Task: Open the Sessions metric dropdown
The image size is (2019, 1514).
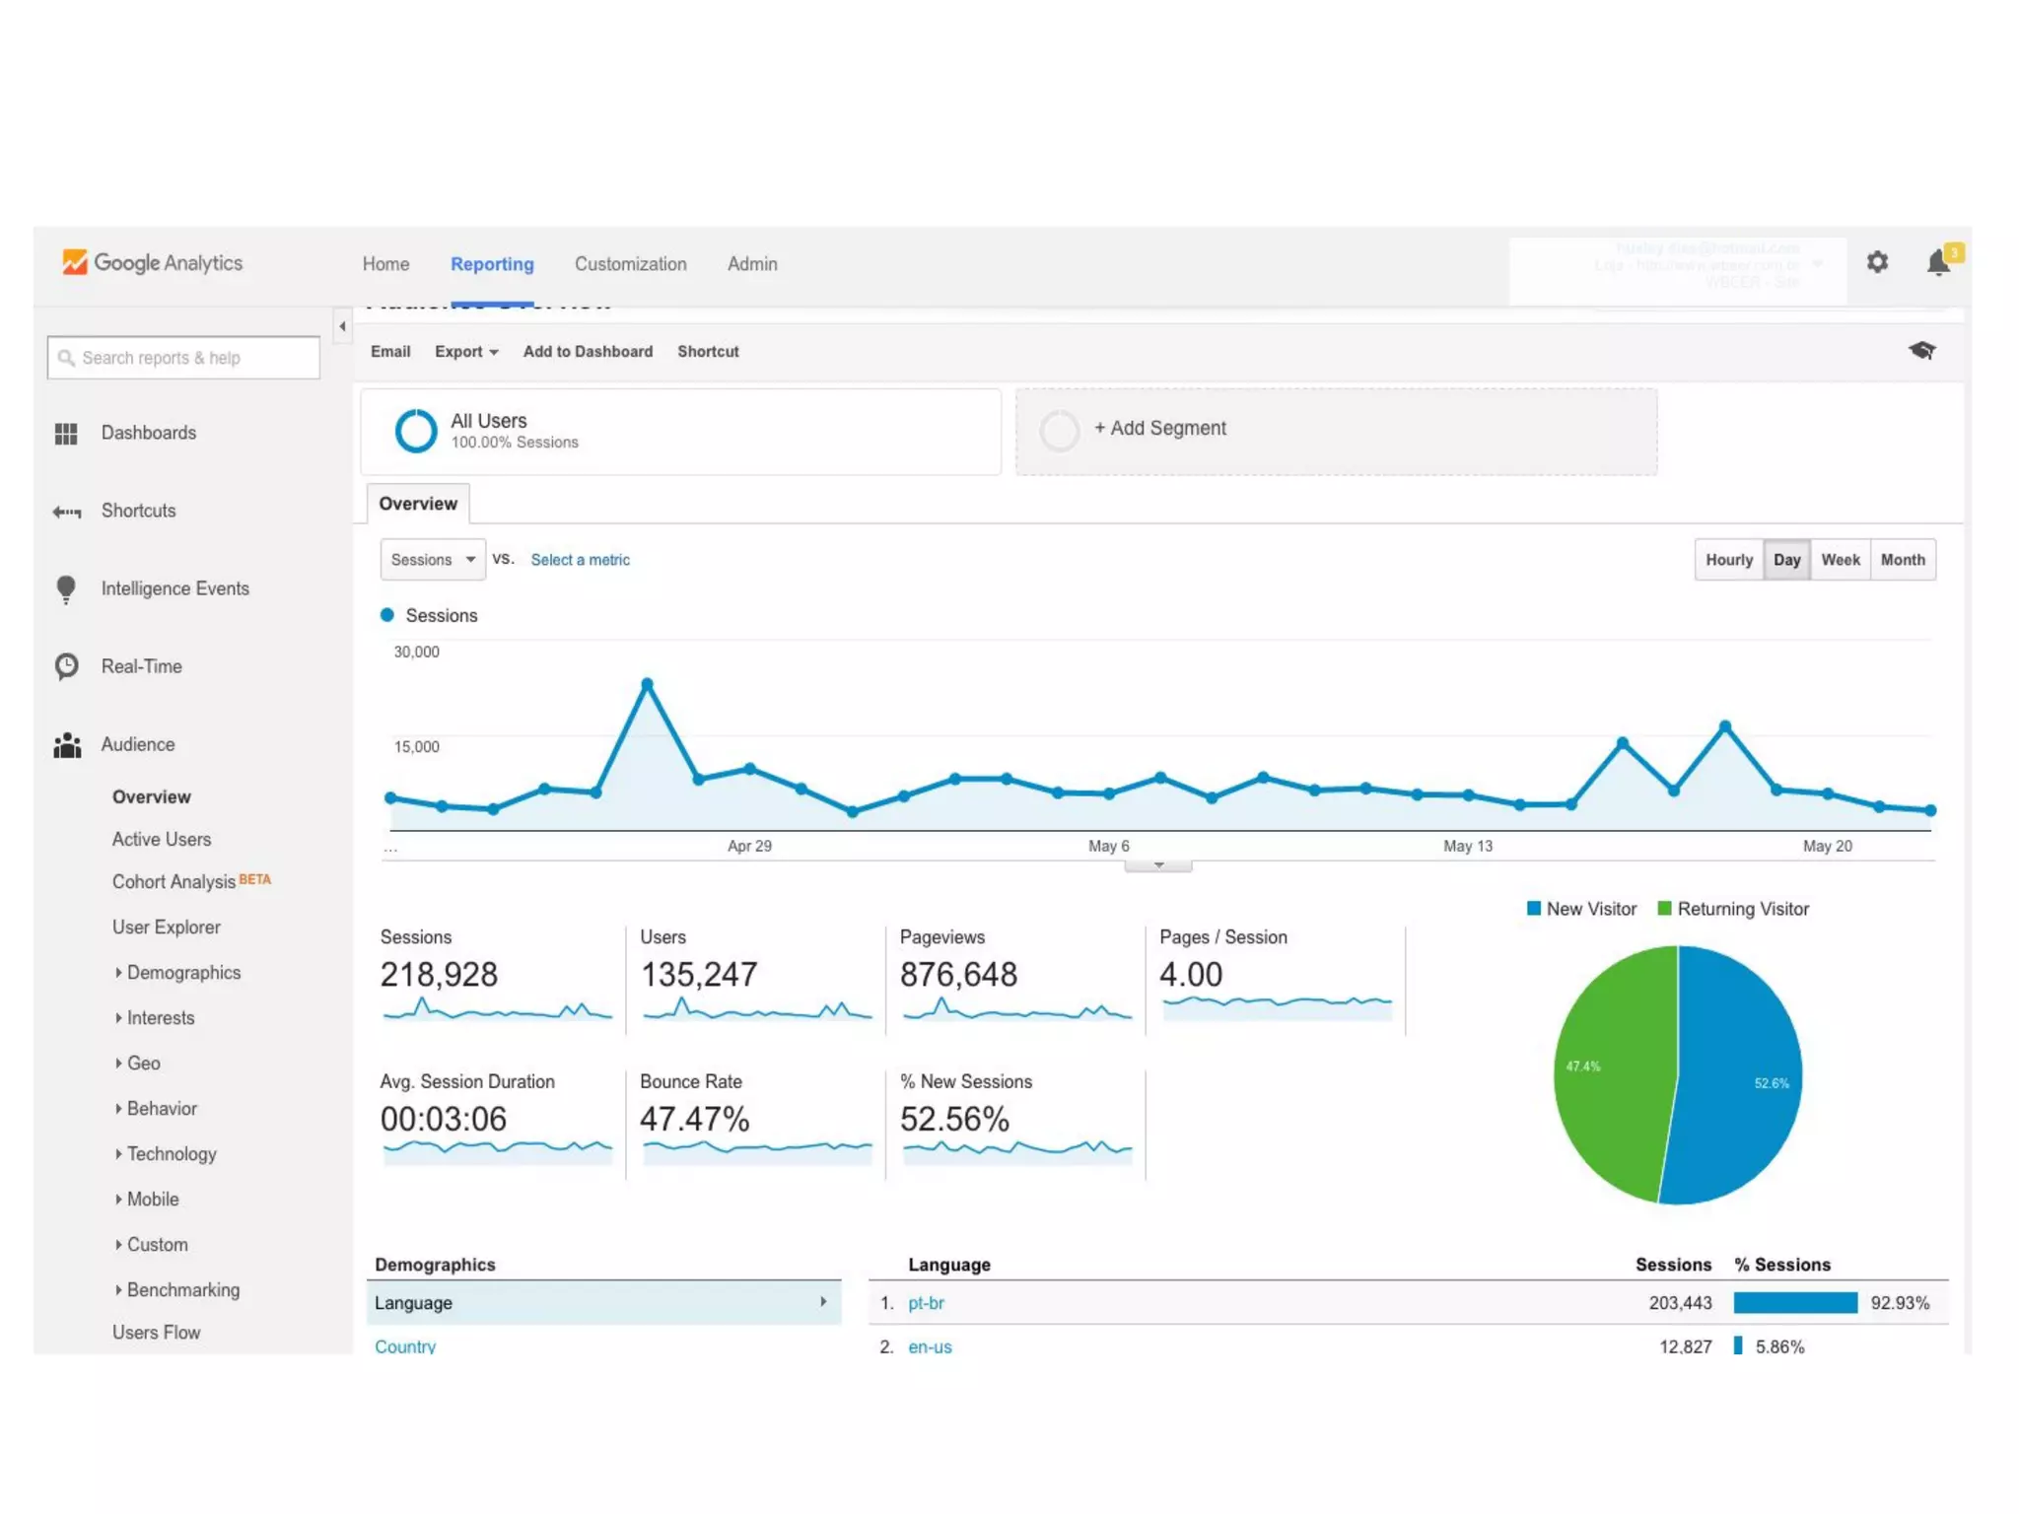Action: (433, 560)
